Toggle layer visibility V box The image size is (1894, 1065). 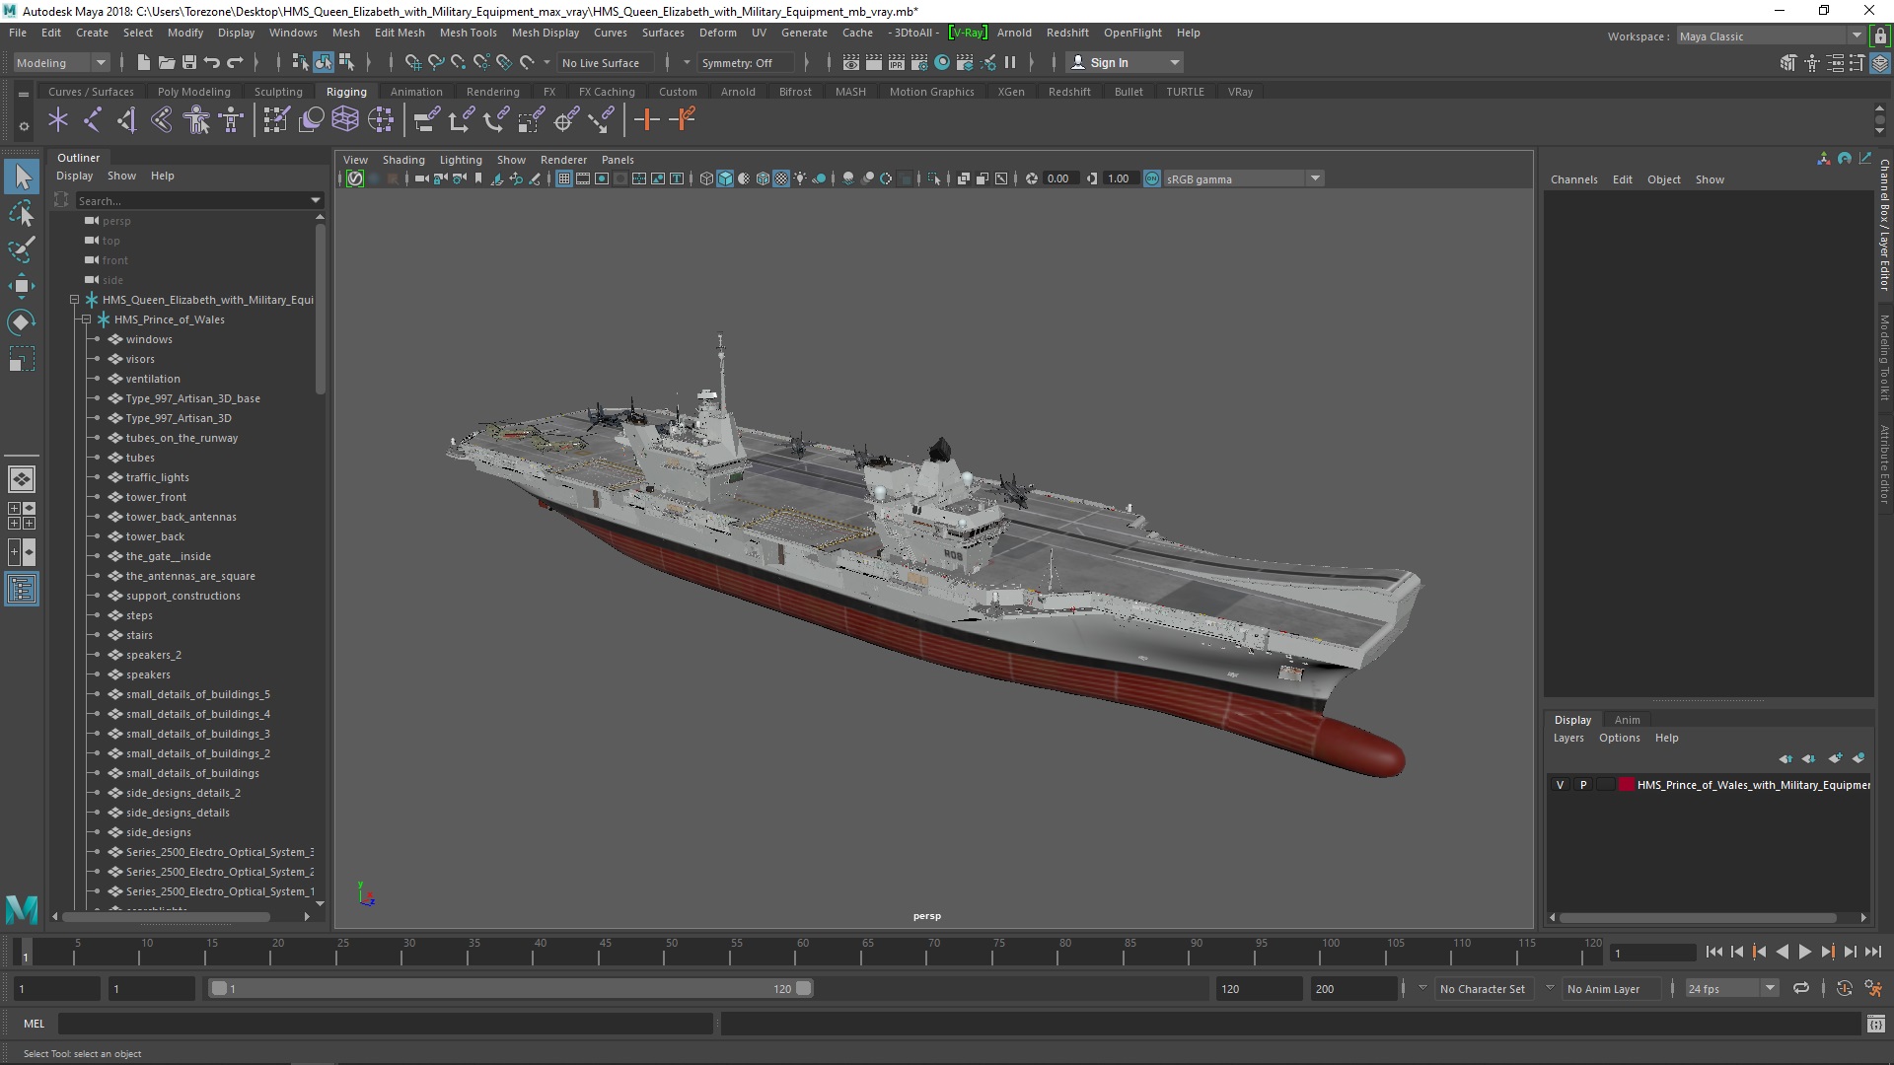pyautogui.click(x=1560, y=785)
